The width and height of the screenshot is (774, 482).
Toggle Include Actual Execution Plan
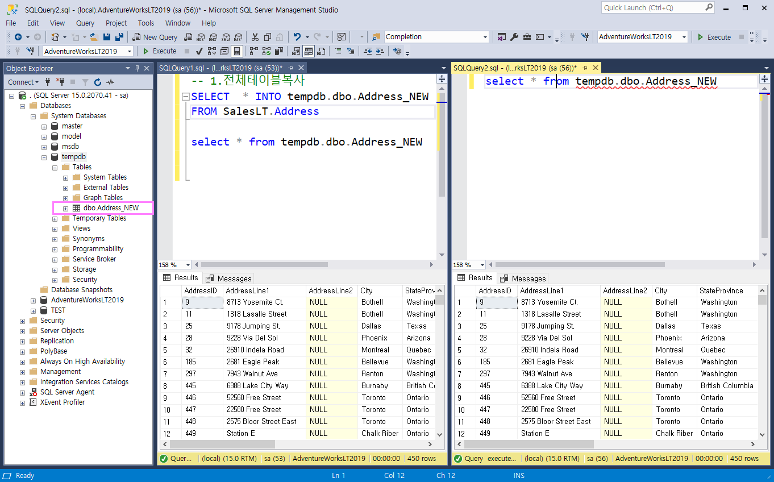pyautogui.click(x=254, y=51)
